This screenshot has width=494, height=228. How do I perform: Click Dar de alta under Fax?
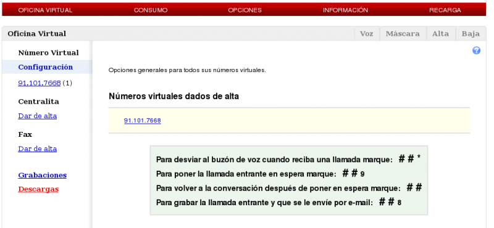(38, 149)
